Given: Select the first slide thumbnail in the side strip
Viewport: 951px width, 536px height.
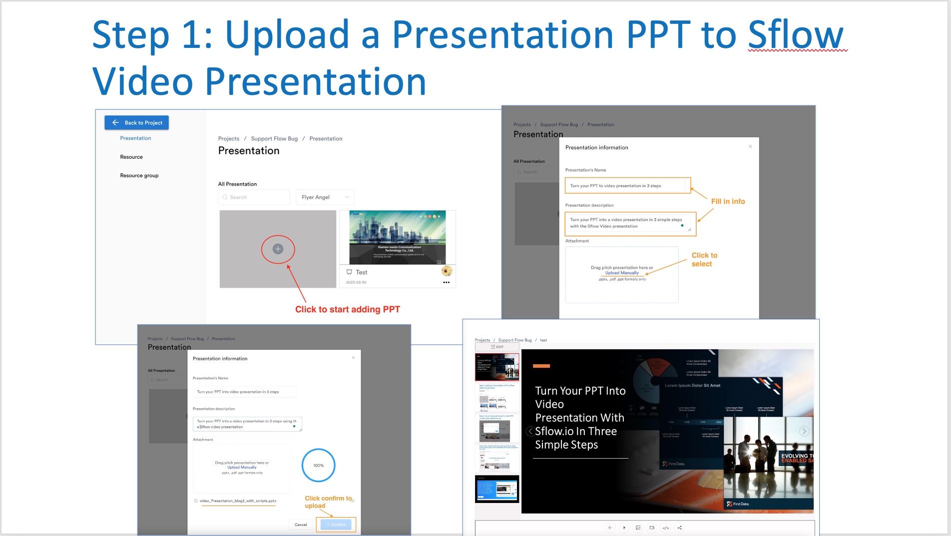Looking at the screenshot, I should [497, 367].
